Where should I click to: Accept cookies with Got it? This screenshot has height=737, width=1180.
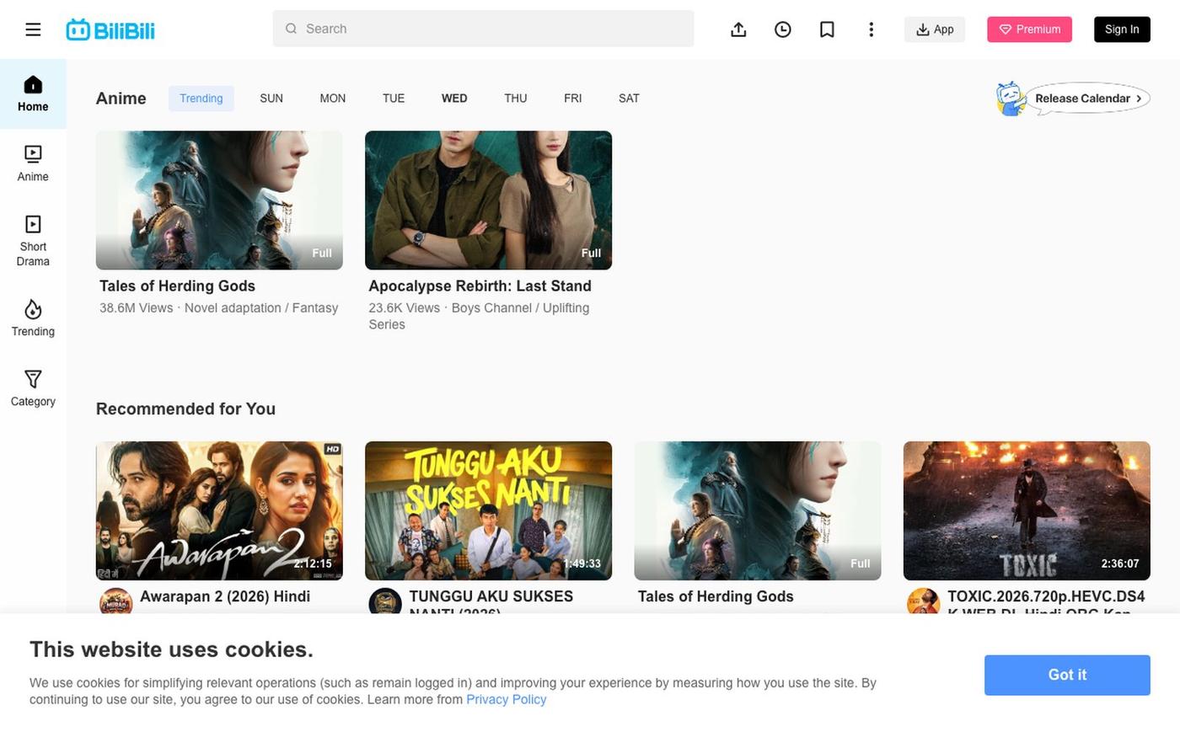tap(1067, 676)
